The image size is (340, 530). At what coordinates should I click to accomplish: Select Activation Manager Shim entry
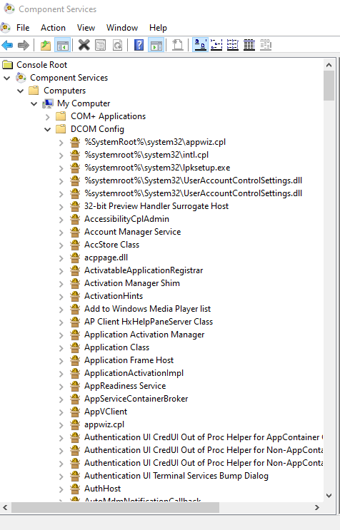pos(132,283)
